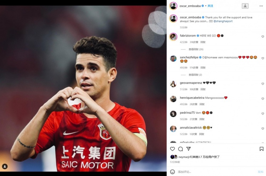Like sanchezfelipe's comment with the heart
Image resolution: width=266 pixels, height=176 pixels.
point(262,58)
